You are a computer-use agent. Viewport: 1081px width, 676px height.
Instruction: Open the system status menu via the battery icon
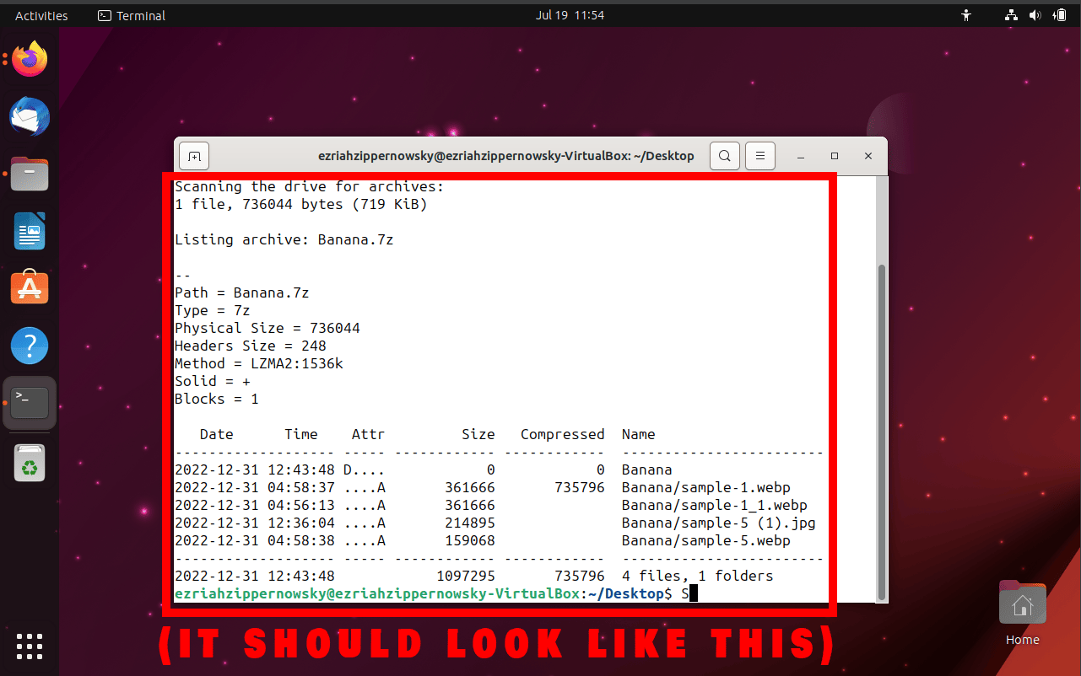pos(1060,14)
